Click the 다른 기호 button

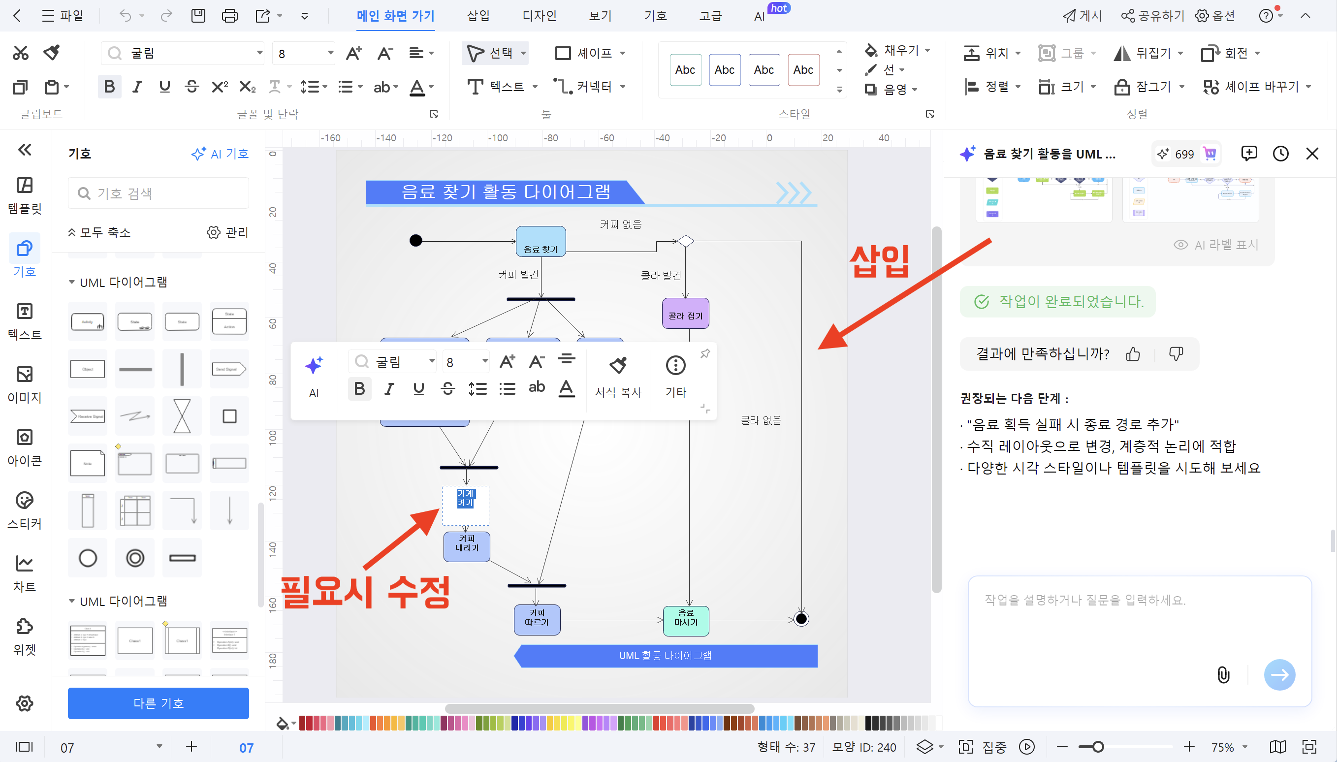[x=158, y=703]
